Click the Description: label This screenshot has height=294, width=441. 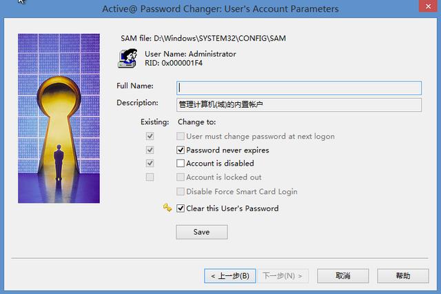point(137,103)
